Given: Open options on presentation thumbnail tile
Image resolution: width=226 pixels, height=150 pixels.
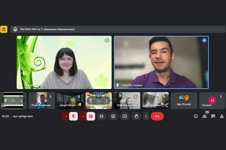Looking at the screenshot, I should click(x=21, y=100).
